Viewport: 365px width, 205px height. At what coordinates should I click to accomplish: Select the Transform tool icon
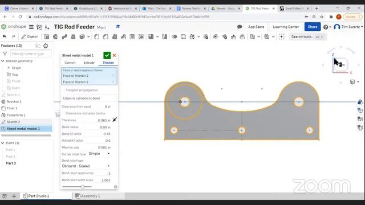point(192,36)
